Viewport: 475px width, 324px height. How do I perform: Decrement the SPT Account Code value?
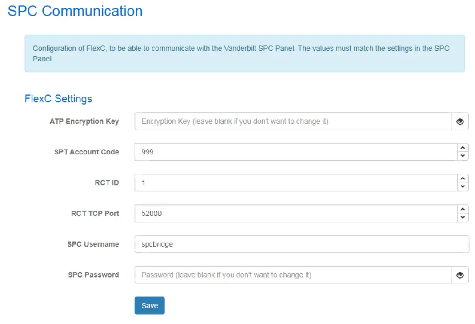pyautogui.click(x=462, y=155)
